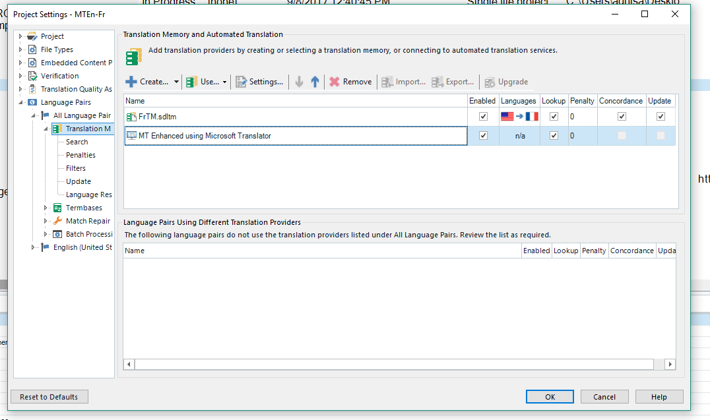Click Reset to Defaults button

click(49, 397)
